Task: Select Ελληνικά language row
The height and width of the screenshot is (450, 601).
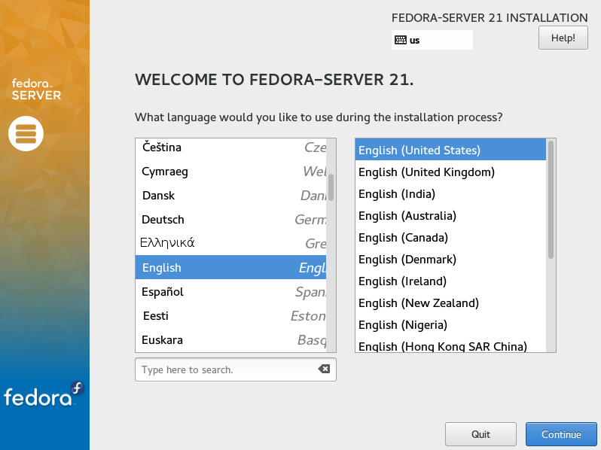Action: 230,243
